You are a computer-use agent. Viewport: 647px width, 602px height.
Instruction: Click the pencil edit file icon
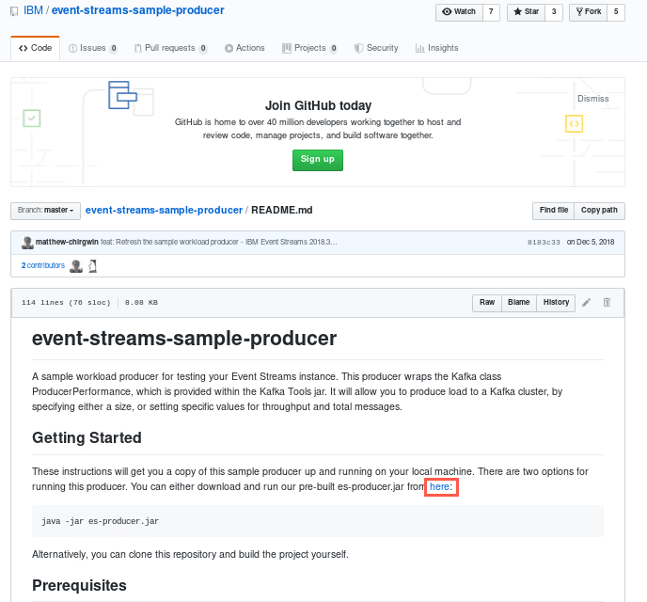587,303
